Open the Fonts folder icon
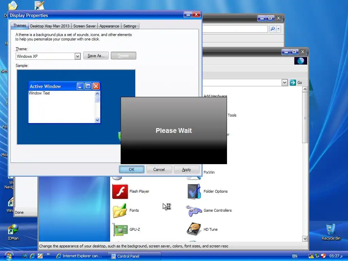The height and width of the screenshot is (261, 348). tap(120, 210)
